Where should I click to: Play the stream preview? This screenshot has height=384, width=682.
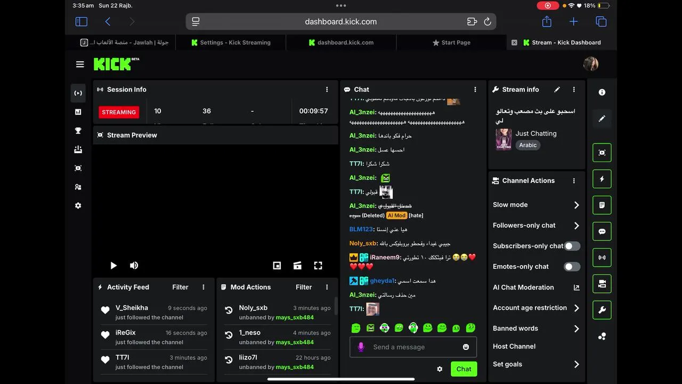113,266
